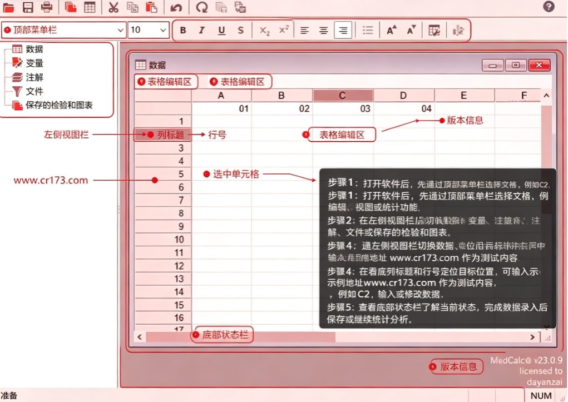Click the horizontal scrollbar left arrow

(x=140, y=337)
